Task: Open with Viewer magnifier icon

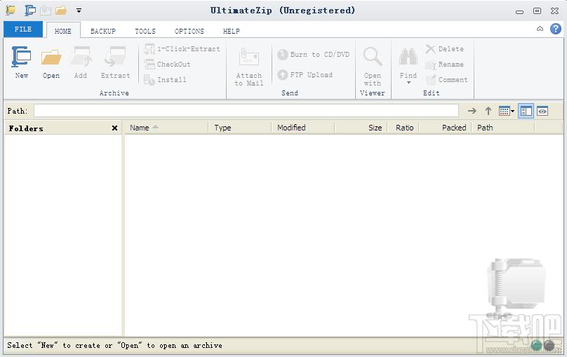Action: 373,57
